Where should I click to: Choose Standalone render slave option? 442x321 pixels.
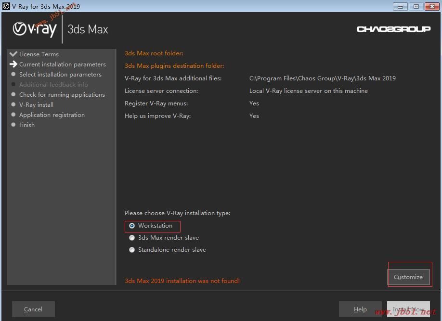pos(131,250)
